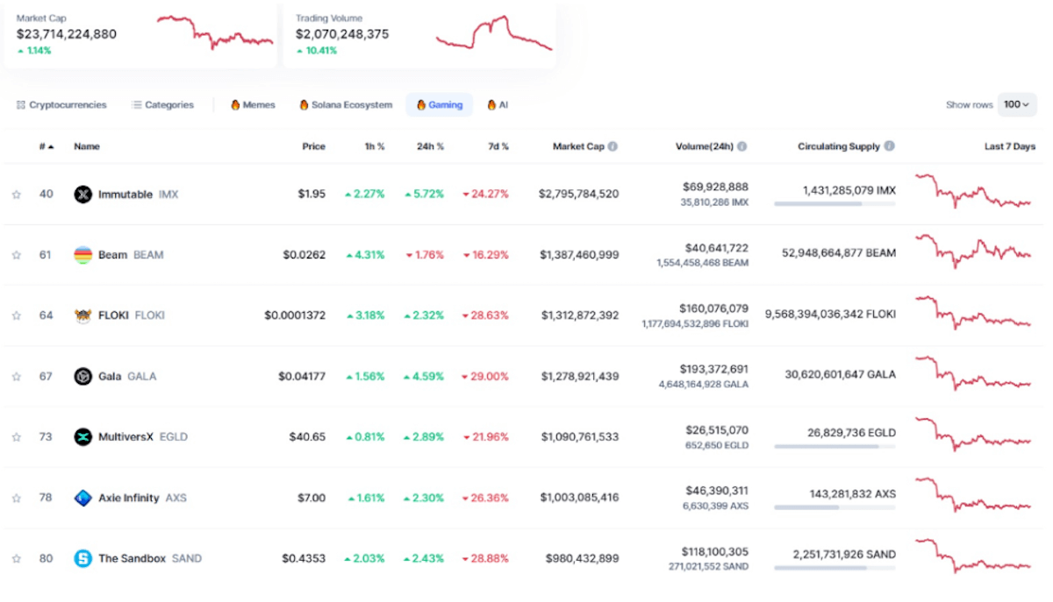Screen dimensions: 1053x602
Task: Click Market Cap column info icon
Action: coord(612,146)
